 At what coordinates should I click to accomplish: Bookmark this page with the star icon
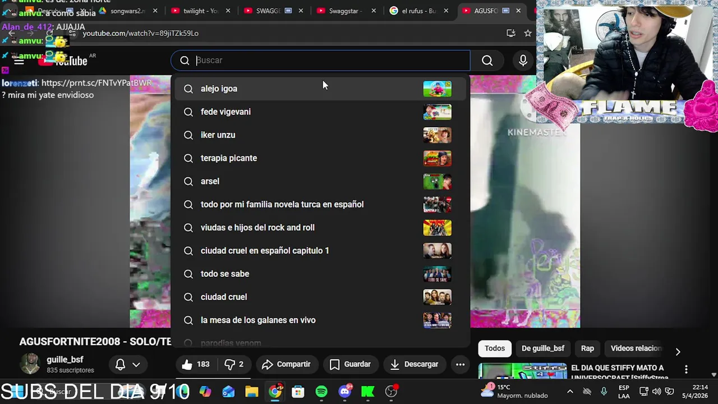[x=528, y=33]
